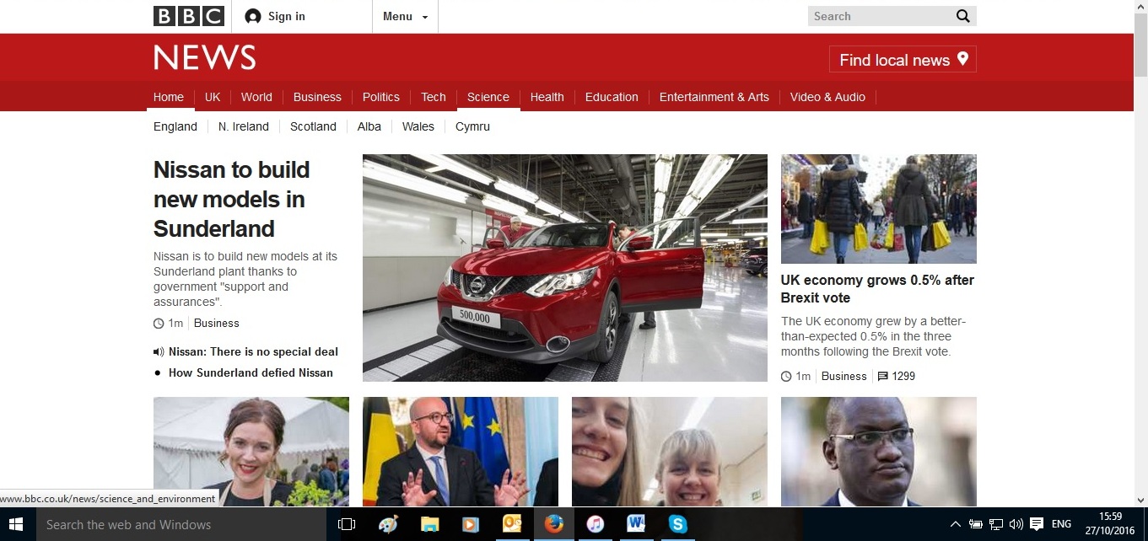Viewport: 1148px width, 541px height.
Task: Click the Find local news button
Action: pyautogui.click(x=903, y=60)
